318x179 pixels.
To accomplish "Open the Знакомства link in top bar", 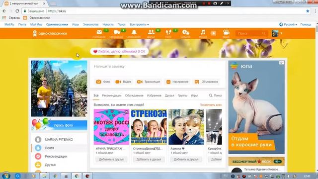I will coord(91,24).
